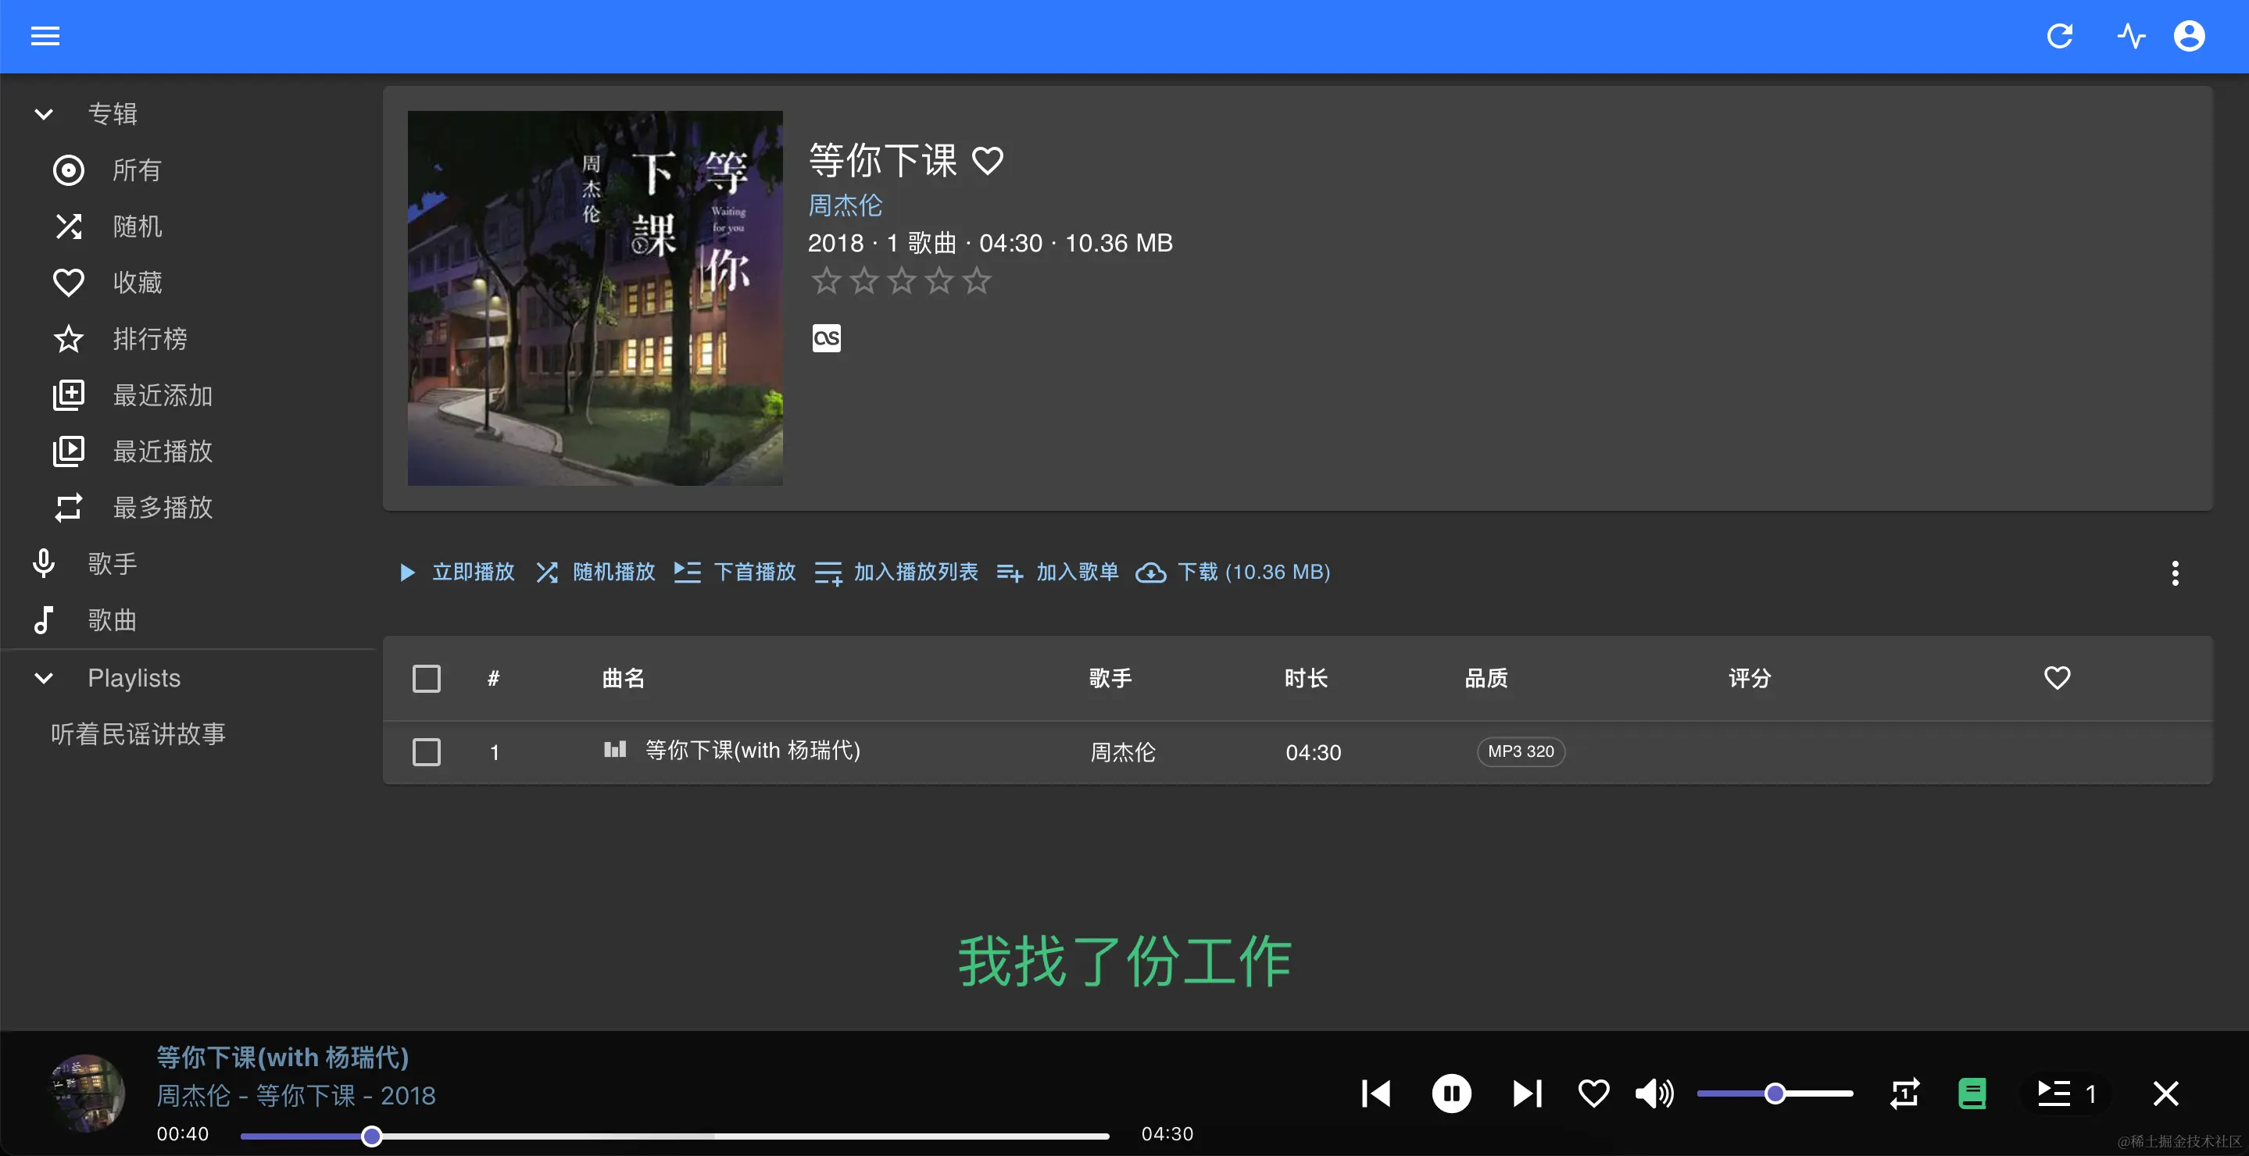This screenshot has height=1156, width=2249.
Task: Click 随机播放 button
Action: click(596, 573)
